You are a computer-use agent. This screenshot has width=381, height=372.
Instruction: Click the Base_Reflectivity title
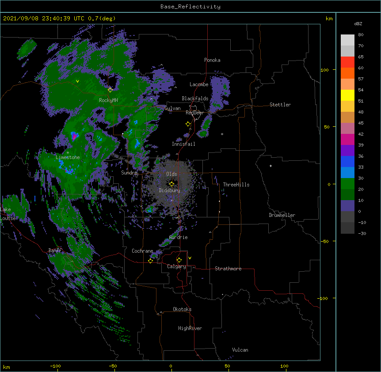click(190, 7)
